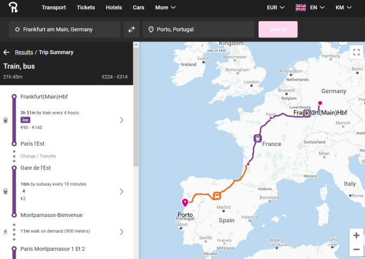This screenshot has height=259, width=365.
Task: Click the train icon on France route
Action: pyautogui.click(x=259, y=138)
